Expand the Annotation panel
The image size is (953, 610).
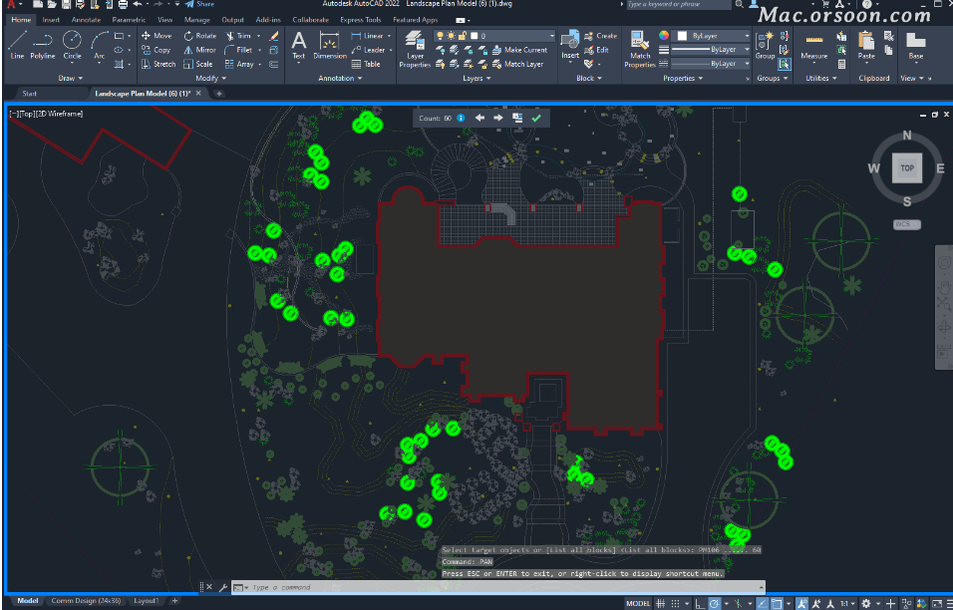(x=340, y=79)
